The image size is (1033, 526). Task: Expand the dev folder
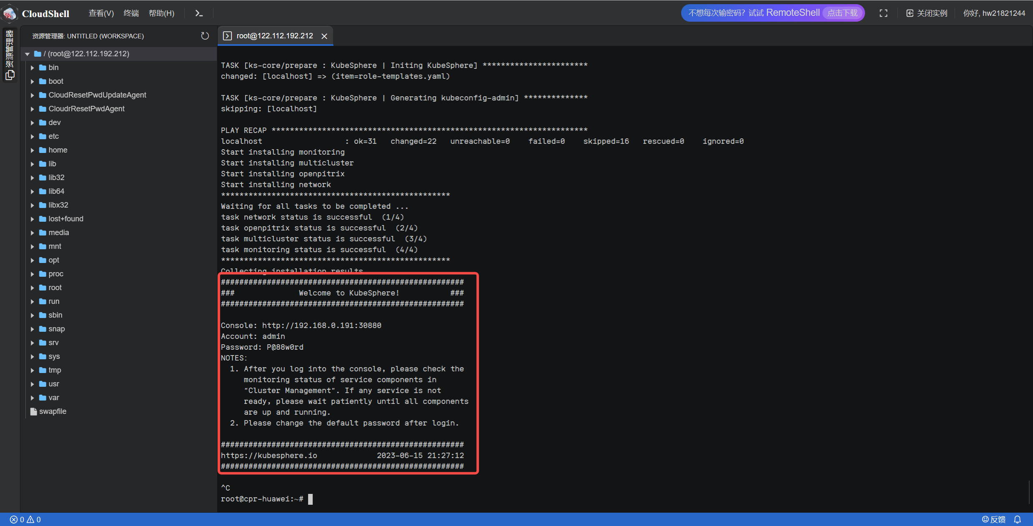33,123
